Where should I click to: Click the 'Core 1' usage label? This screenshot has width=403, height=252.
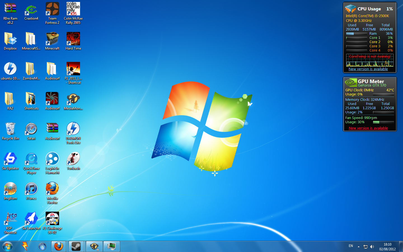click(x=375, y=38)
